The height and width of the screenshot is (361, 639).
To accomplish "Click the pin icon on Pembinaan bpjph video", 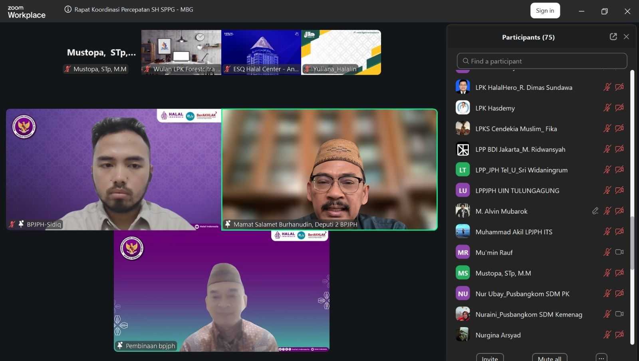I will pos(120,345).
